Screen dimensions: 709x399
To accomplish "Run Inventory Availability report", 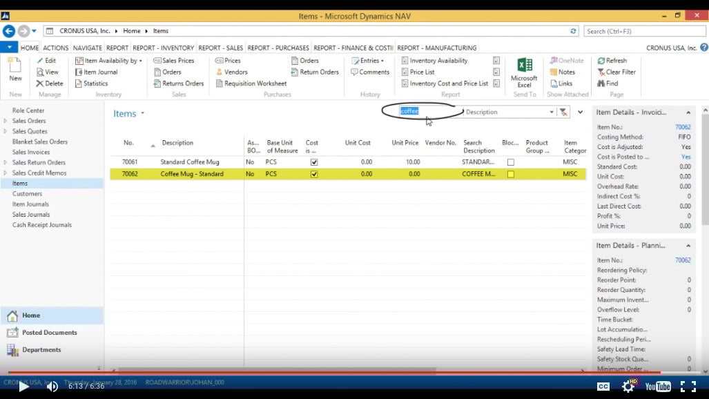I will pos(434,61).
